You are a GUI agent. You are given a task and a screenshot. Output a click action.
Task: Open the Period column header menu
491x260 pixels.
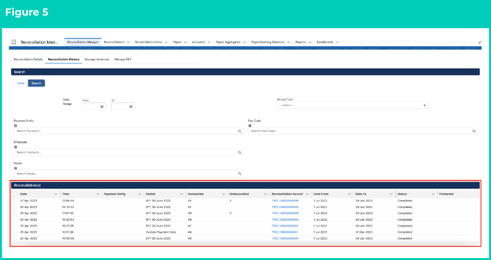point(181,194)
